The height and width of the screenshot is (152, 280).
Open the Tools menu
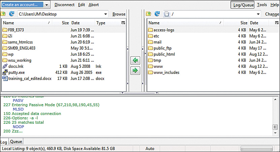point(262,5)
